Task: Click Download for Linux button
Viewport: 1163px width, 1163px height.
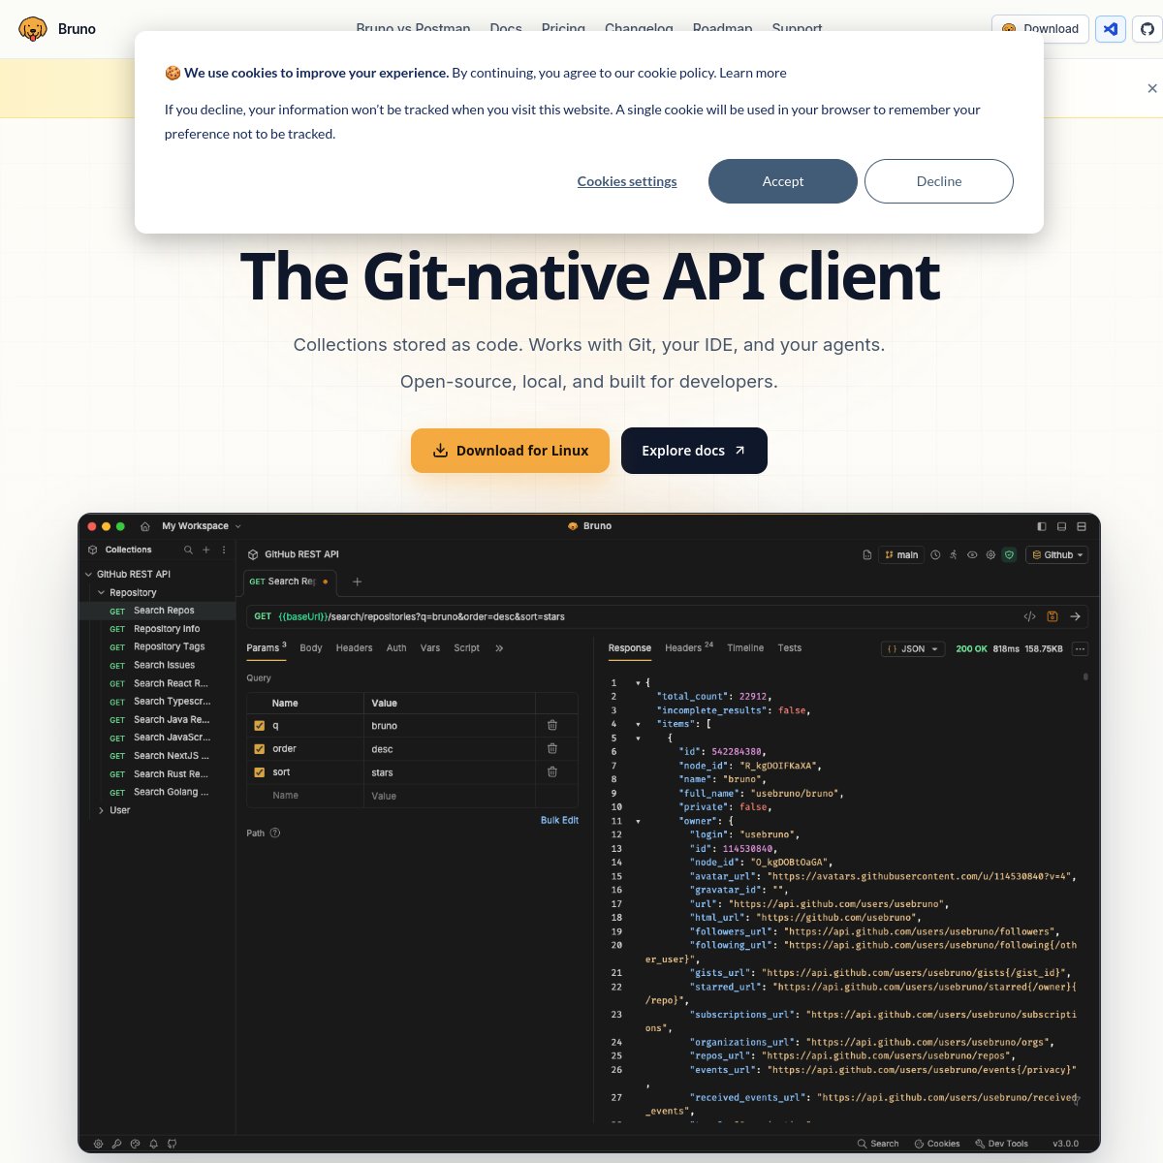Action: click(x=510, y=451)
